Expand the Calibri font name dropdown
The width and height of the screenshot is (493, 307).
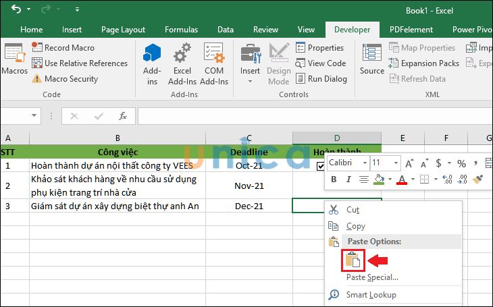[x=365, y=163]
